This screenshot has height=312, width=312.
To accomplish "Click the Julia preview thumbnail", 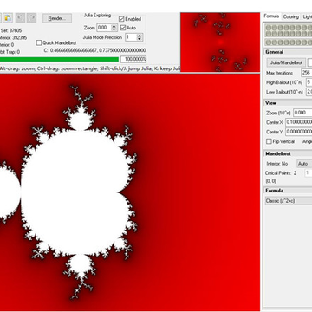I will 220,42.
